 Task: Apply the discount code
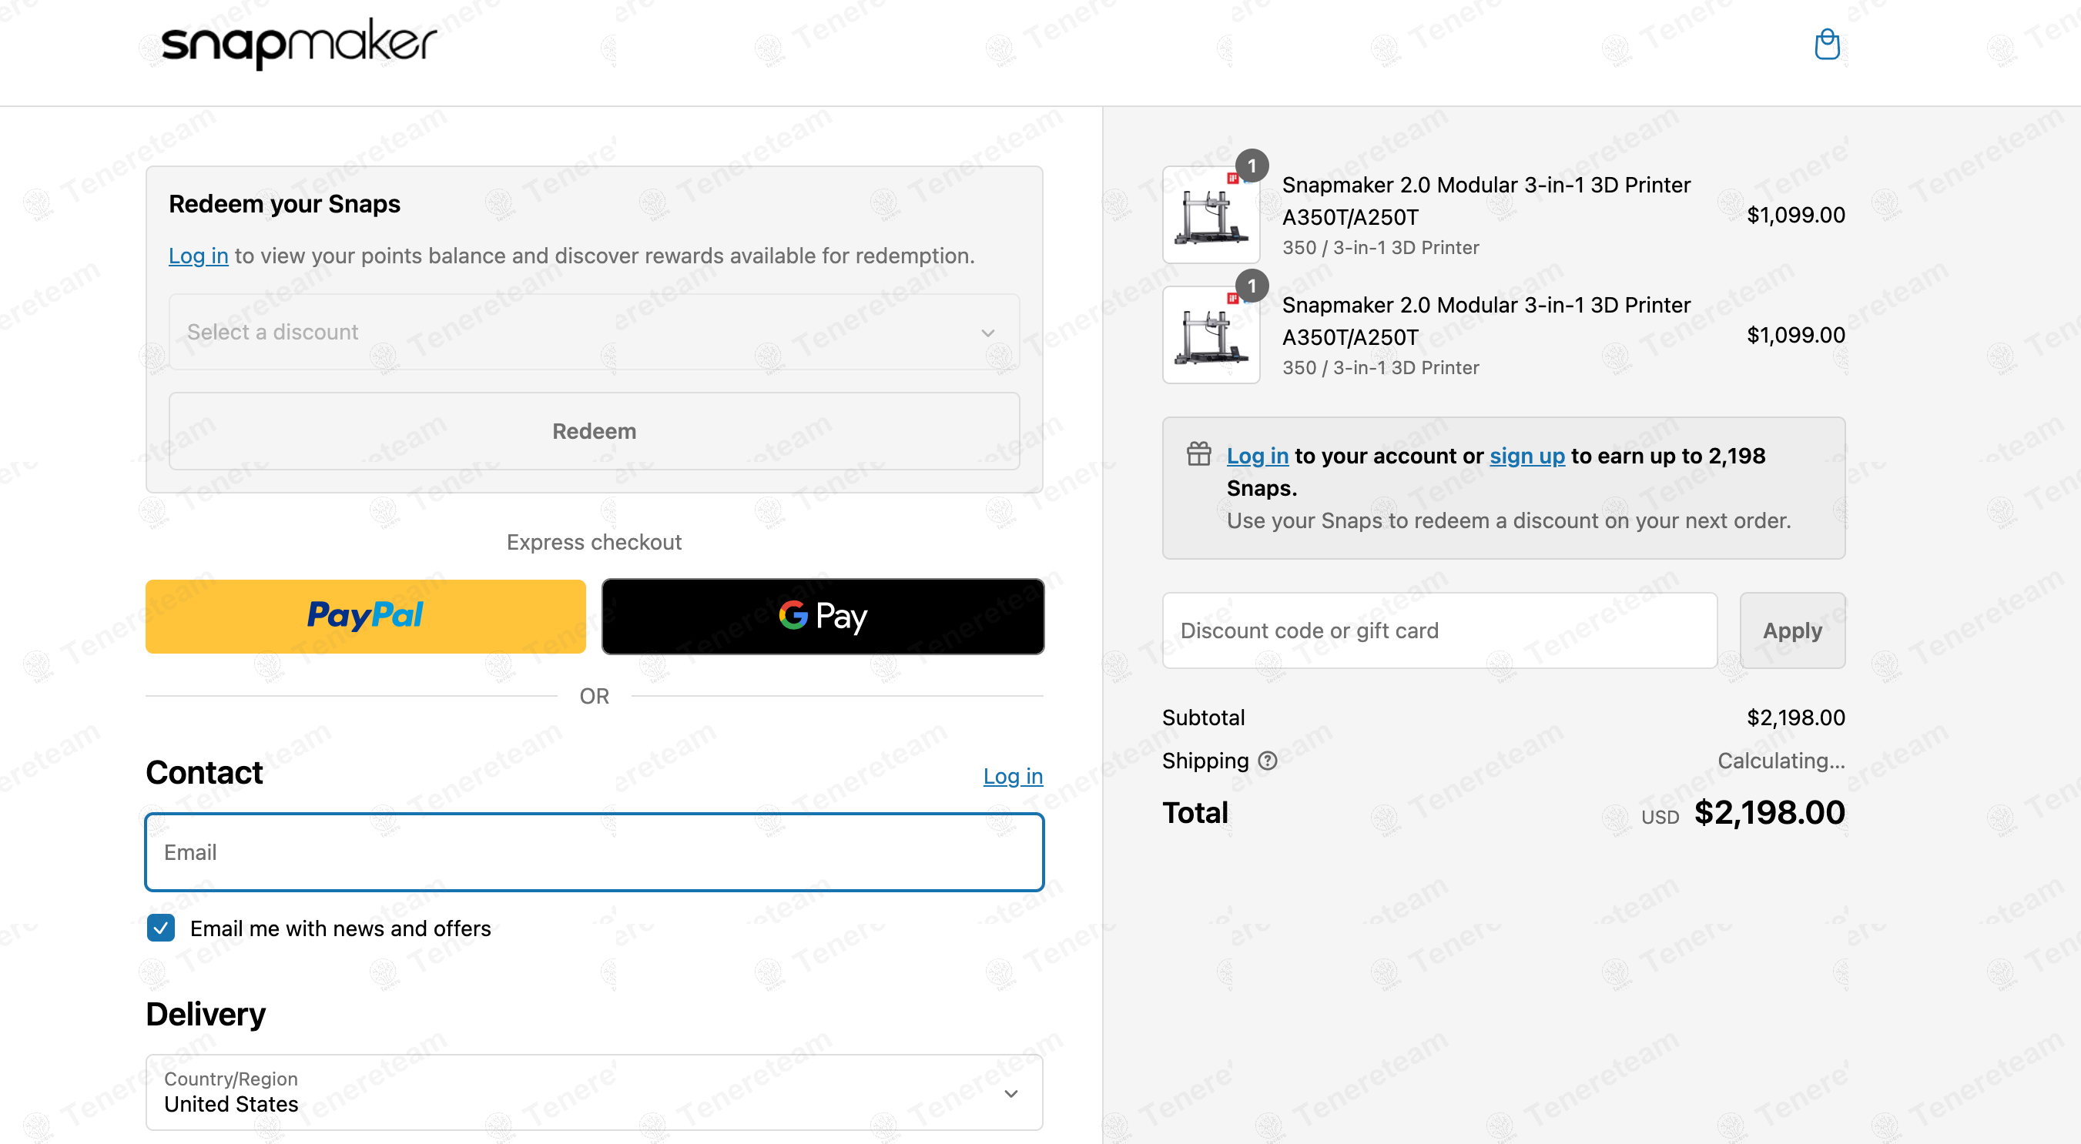[x=1791, y=631]
